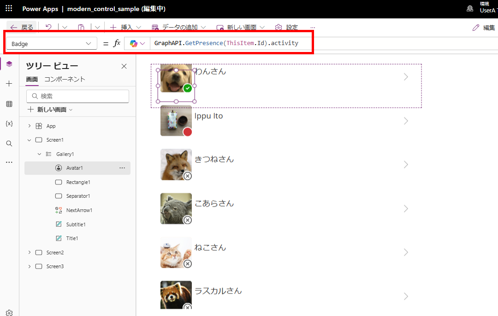Select the green presence badge on わんさん avatar
This screenshot has width=498, height=316.
(x=187, y=89)
